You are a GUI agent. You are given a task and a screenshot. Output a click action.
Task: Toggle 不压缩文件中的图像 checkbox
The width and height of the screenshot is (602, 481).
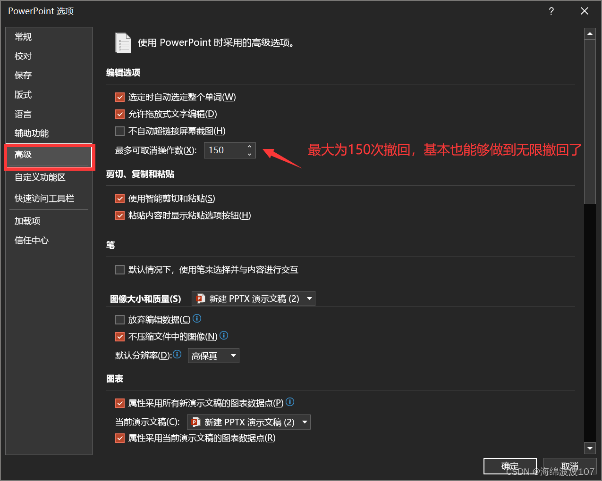(x=120, y=337)
